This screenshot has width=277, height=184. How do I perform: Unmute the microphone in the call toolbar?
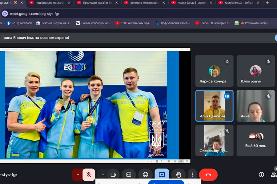click(89, 174)
